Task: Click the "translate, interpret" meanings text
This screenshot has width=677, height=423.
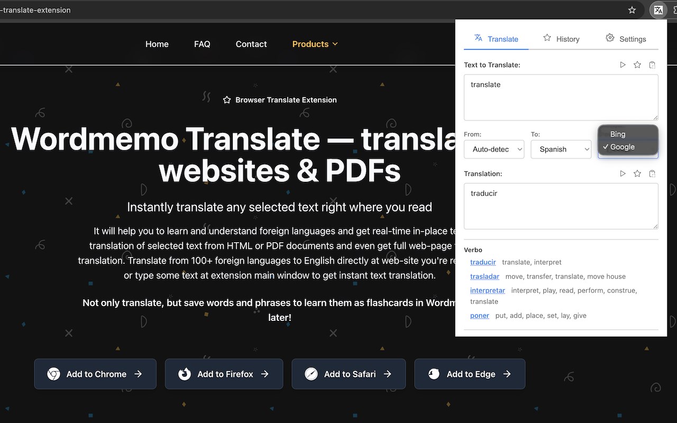Action: (532, 262)
